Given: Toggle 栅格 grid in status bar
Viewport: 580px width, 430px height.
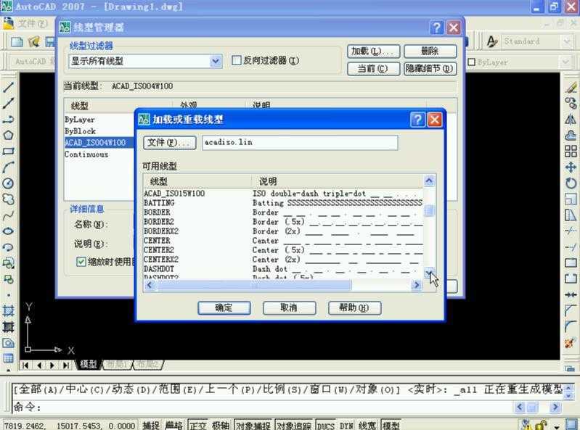Looking at the screenshot, I should [x=173, y=426].
